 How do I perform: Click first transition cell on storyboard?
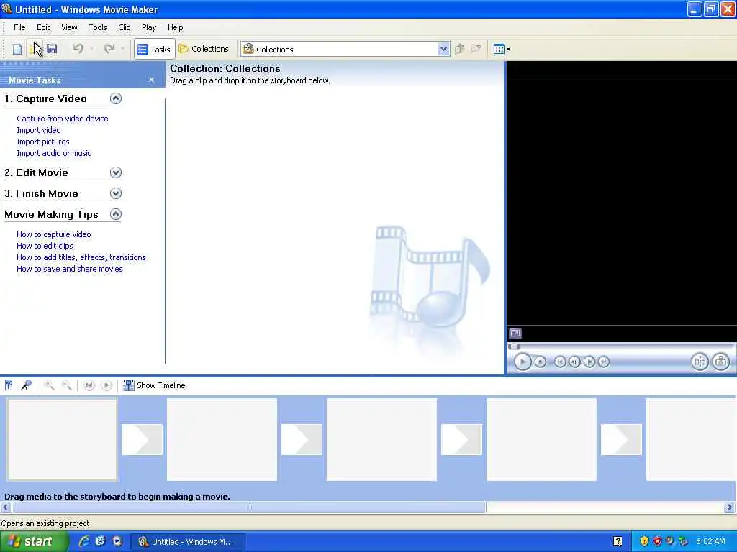pos(142,440)
